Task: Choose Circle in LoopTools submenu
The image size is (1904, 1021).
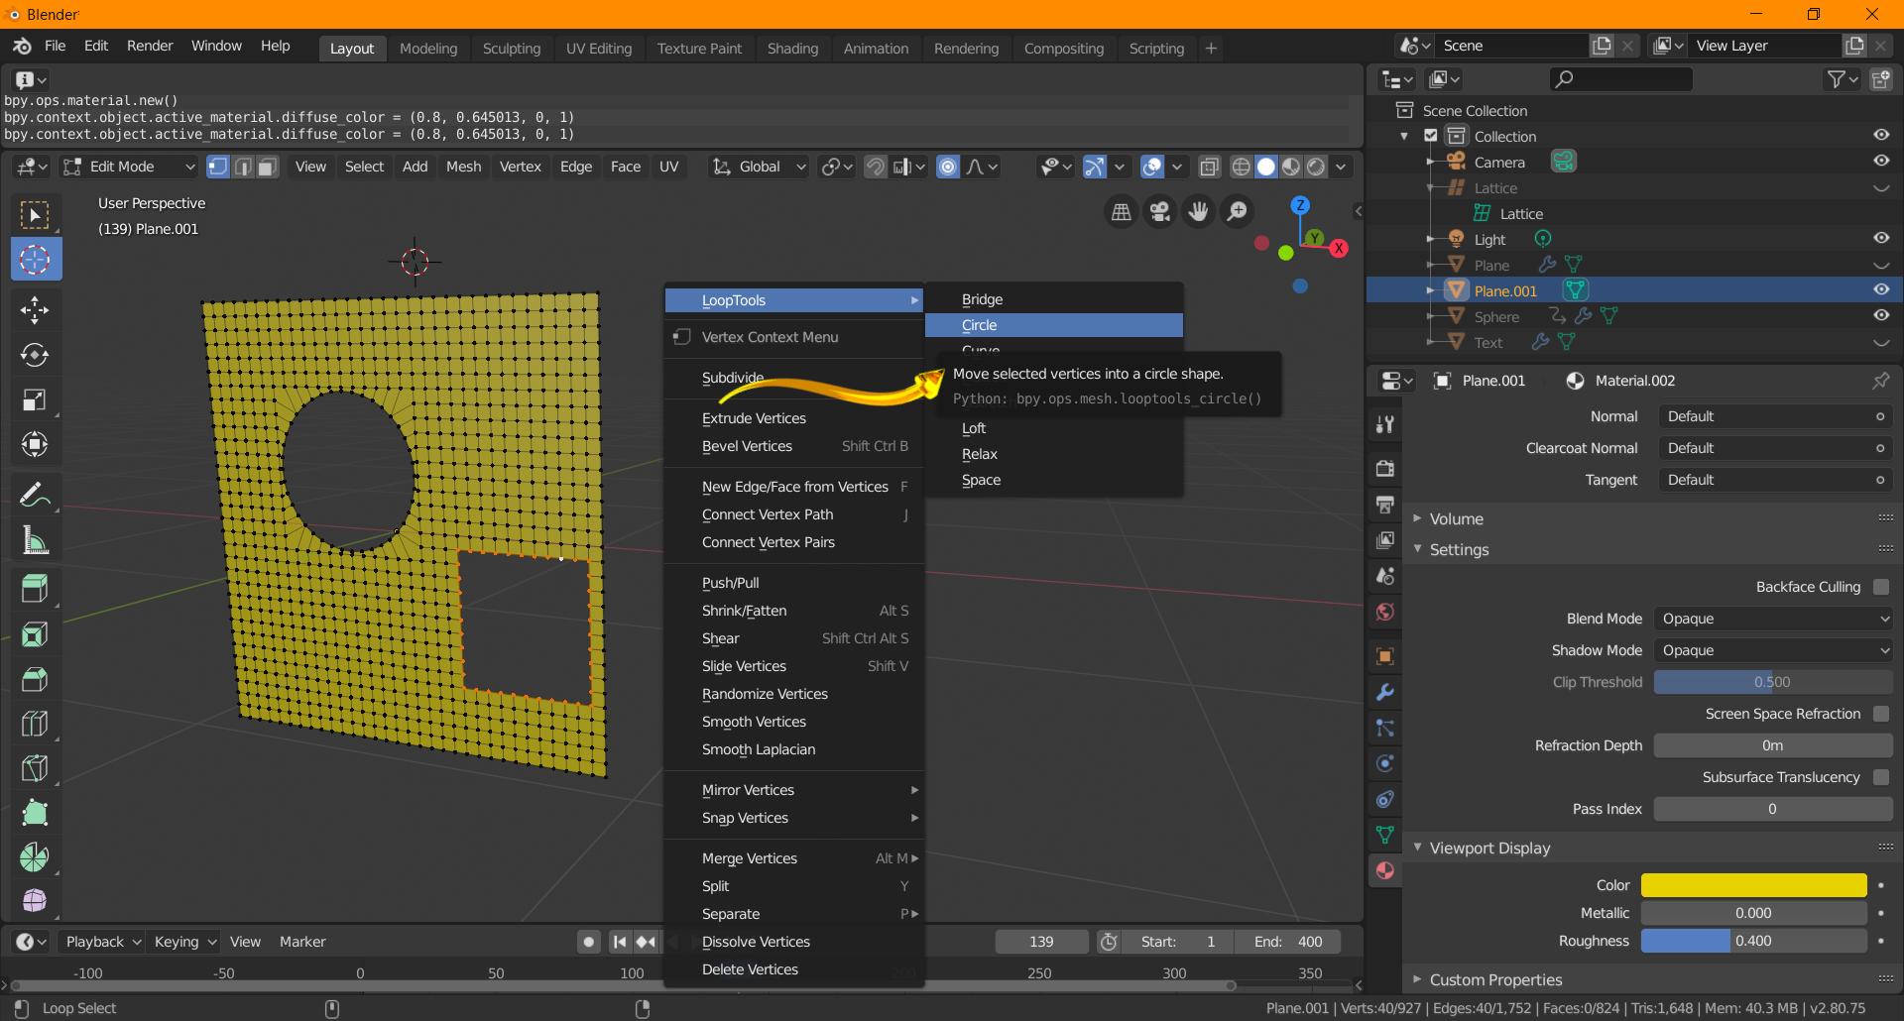Action: [x=1054, y=325]
